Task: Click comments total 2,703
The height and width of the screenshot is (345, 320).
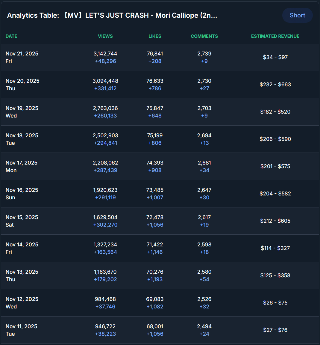Action: (x=204, y=108)
